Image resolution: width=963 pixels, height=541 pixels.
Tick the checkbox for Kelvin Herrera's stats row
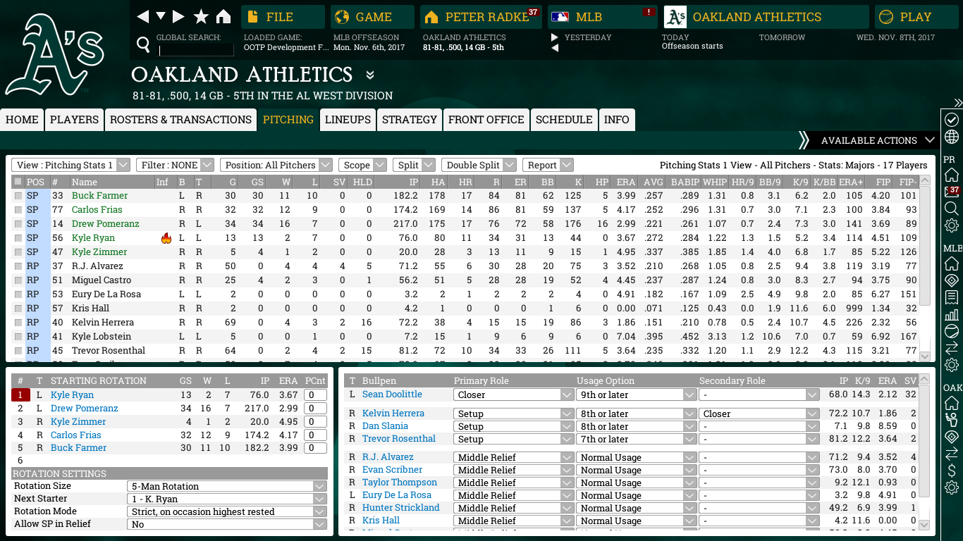(x=18, y=323)
